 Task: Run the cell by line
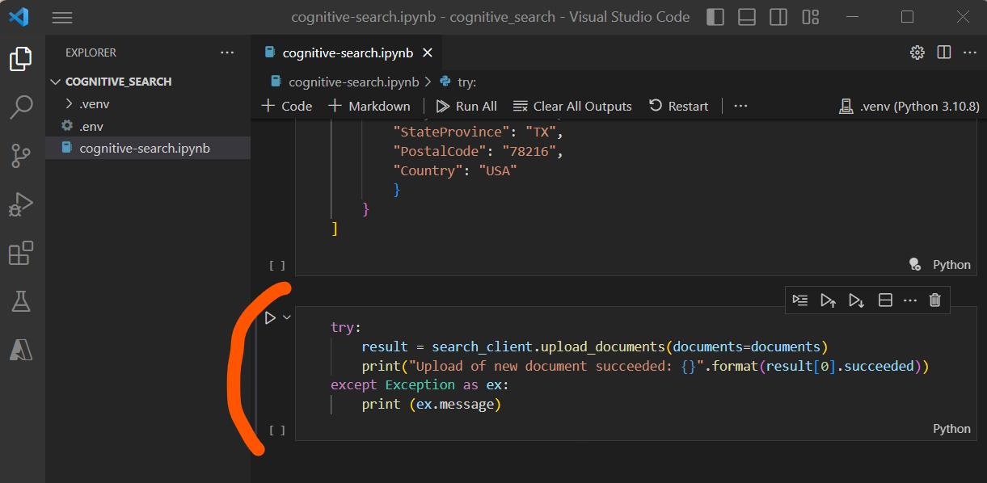tap(800, 300)
